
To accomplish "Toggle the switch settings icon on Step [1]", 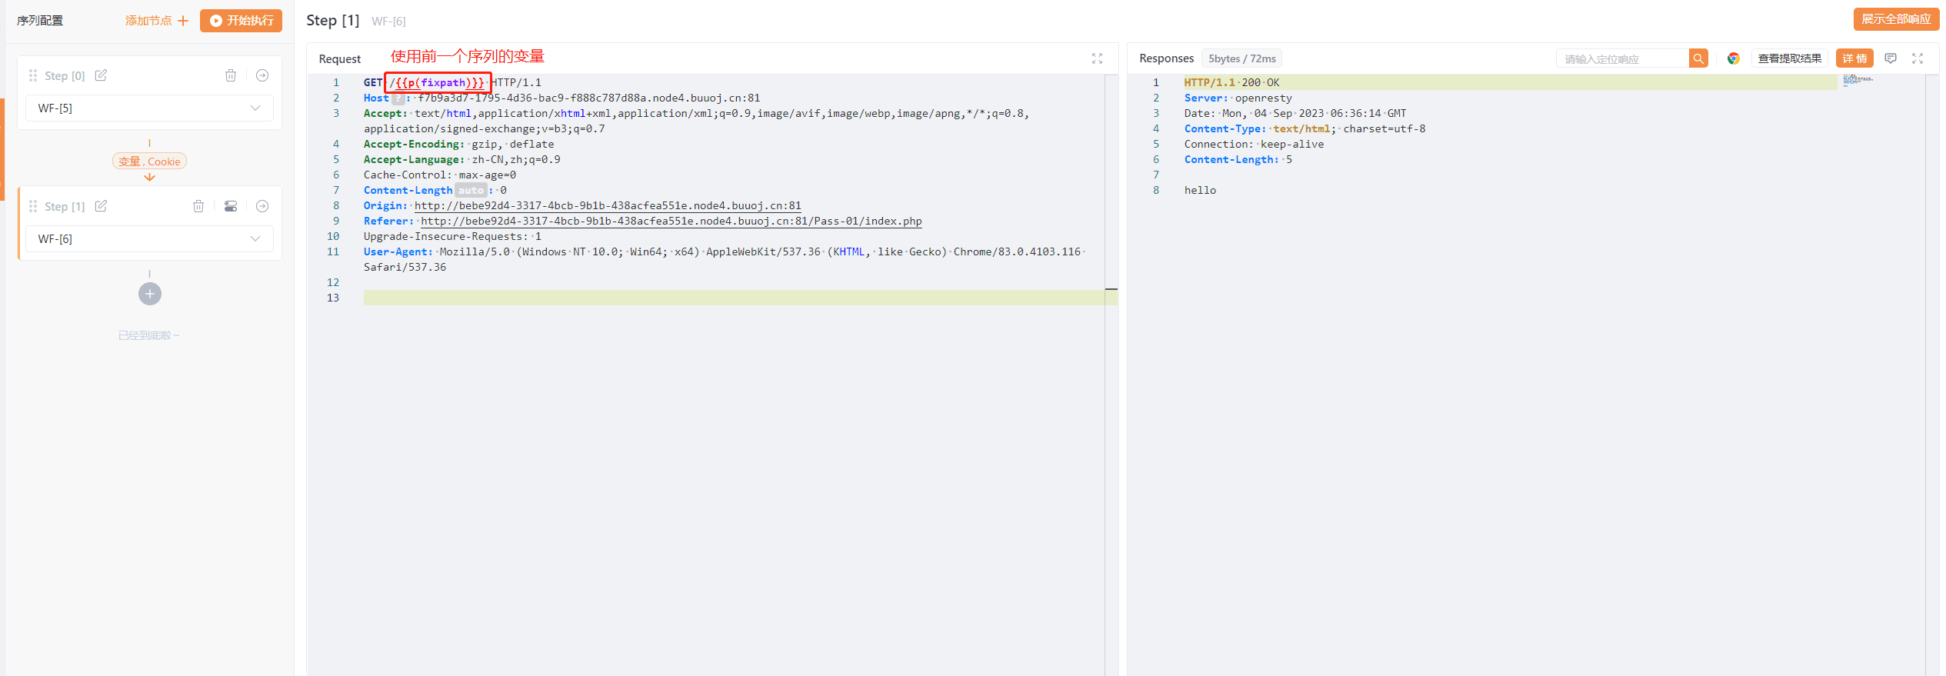I will click(231, 206).
